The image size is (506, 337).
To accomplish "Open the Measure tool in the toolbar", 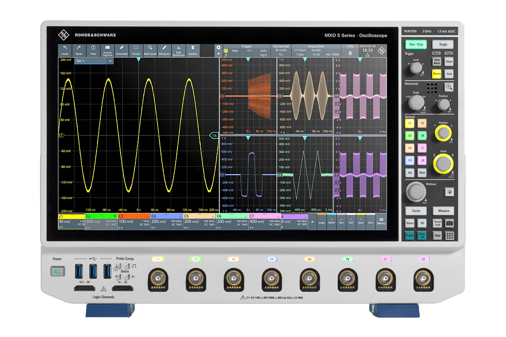I will pos(164,51).
